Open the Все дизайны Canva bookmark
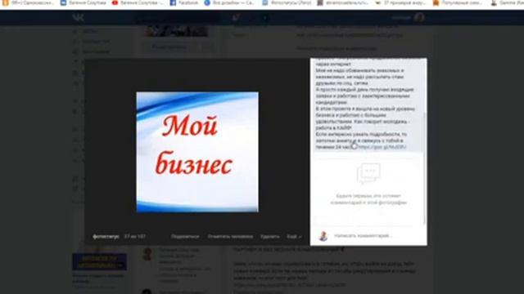 point(229,2)
